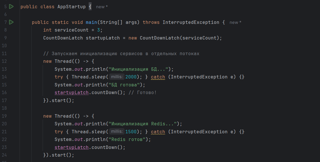Image resolution: width=320 pixels, height=162 pixels.
Task: Click the millis hint before 1500
Action: tap(117, 131)
